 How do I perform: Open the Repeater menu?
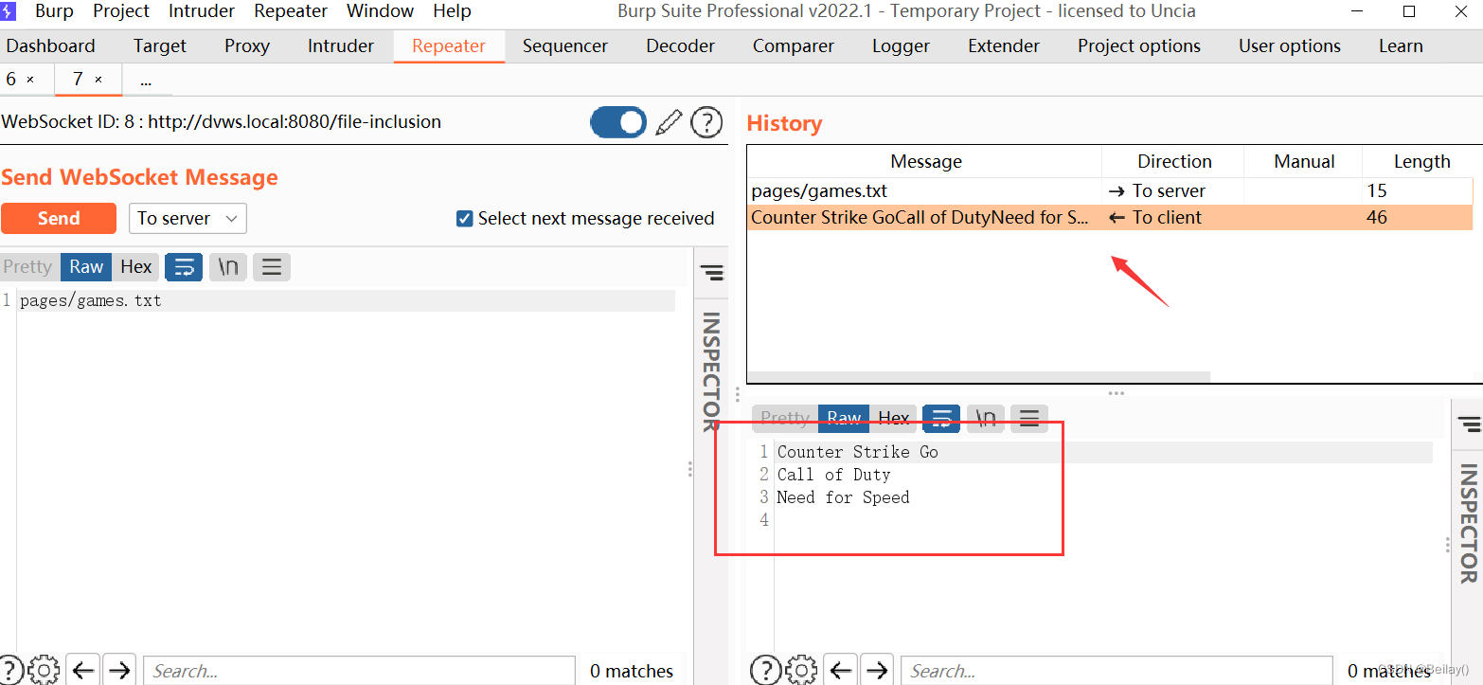pos(291,11)
